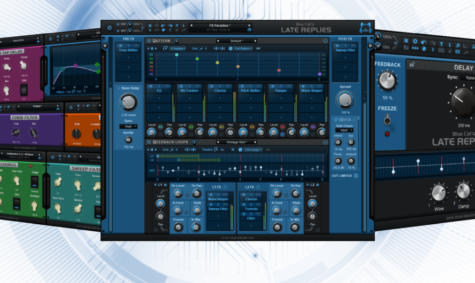
Task: Click the R6 reply label button
Action: click(x=313, y=127)
